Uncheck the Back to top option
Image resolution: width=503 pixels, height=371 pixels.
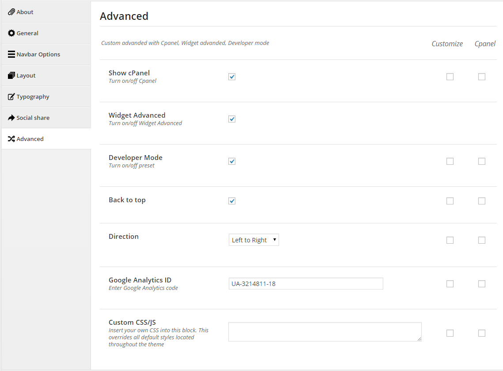[231, 201]
